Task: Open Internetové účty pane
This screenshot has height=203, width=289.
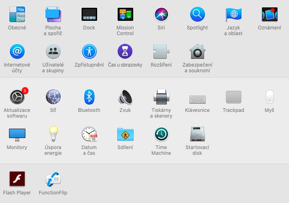Action: point(17,51)
